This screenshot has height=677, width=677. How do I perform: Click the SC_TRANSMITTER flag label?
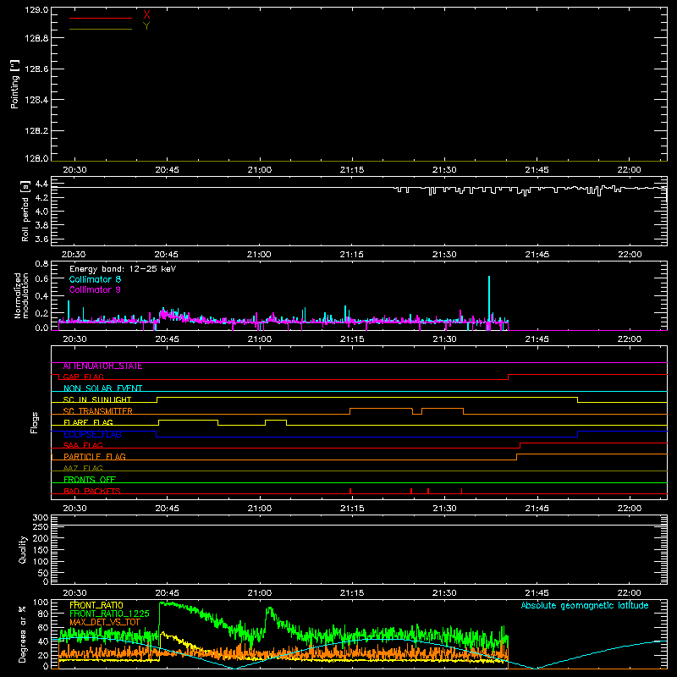[98, 411]
